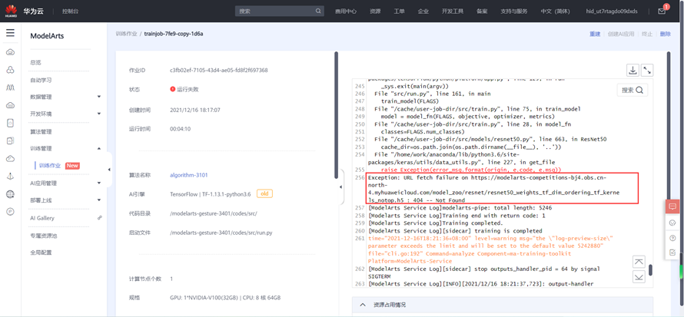684x317 pixels.
Task: Click the seventh sidebar cloud gauge icon
Action: 11,158
